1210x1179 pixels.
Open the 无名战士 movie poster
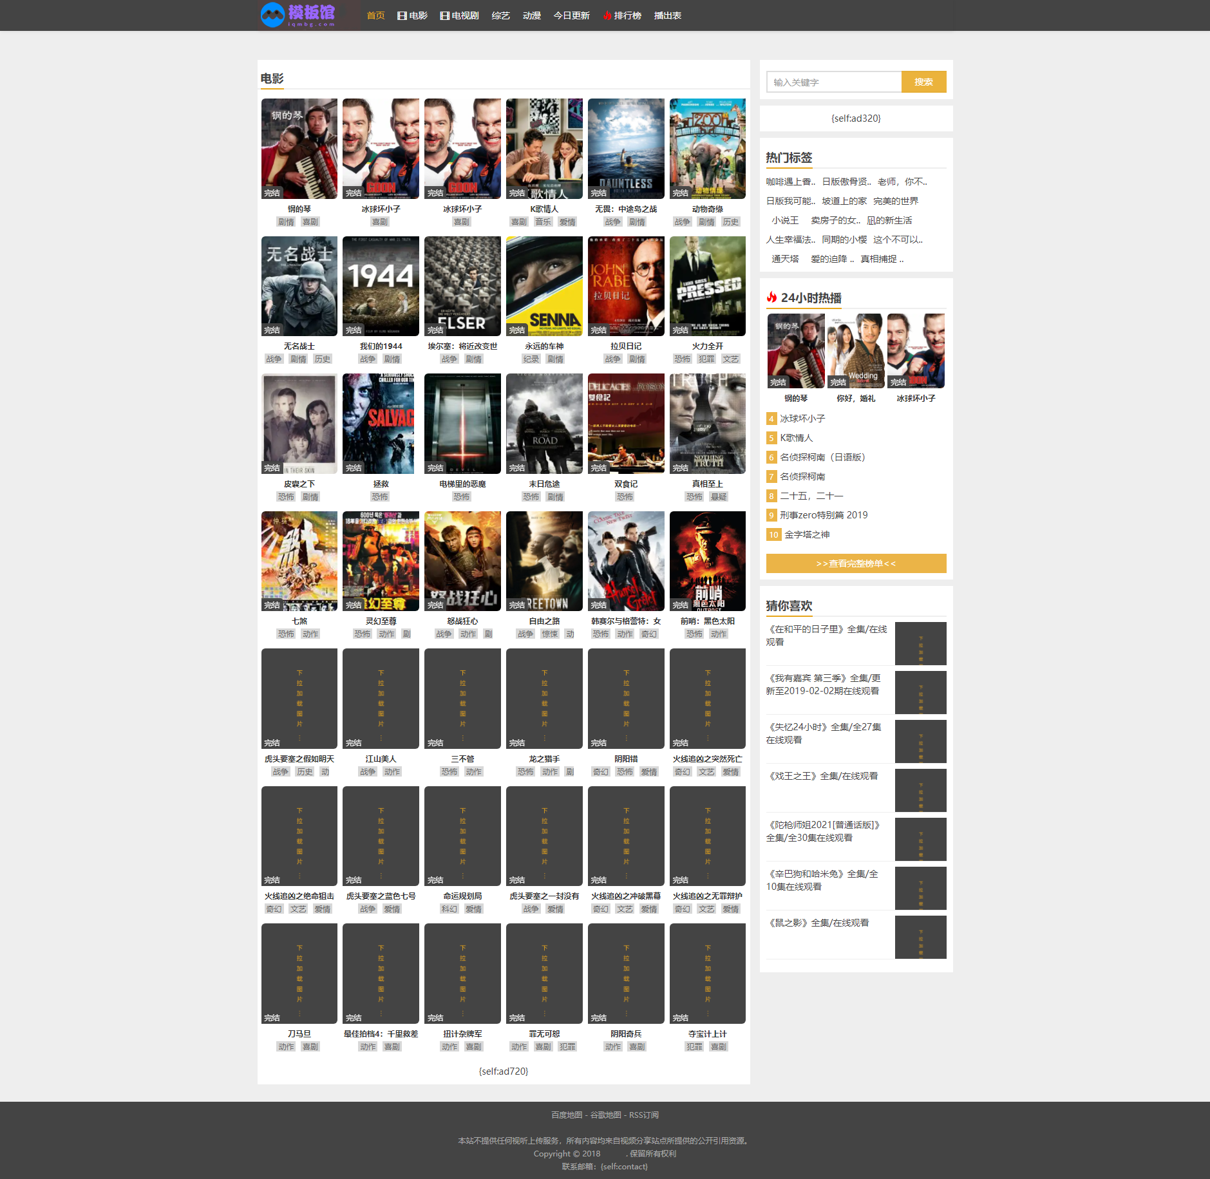299,286
